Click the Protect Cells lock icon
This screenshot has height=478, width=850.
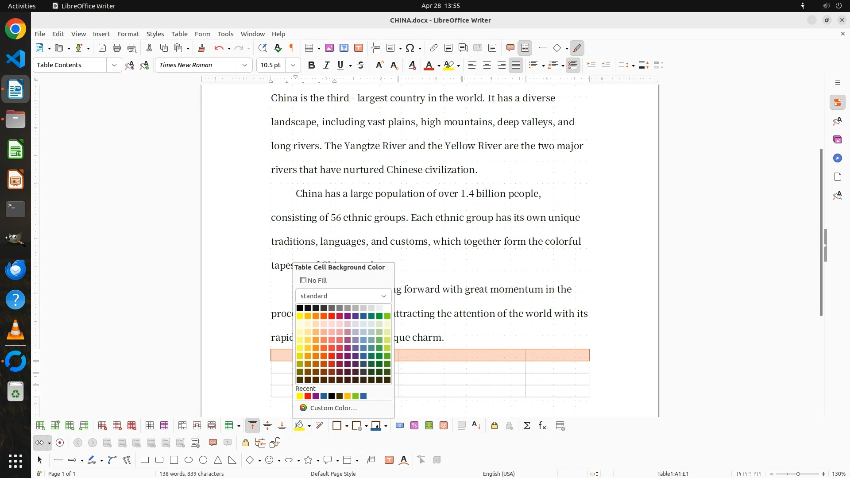tap(495, 425)
